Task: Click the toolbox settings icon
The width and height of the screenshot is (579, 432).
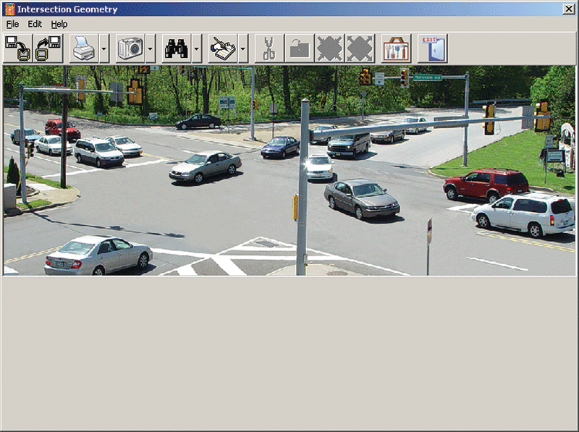Action: [396, 48]
